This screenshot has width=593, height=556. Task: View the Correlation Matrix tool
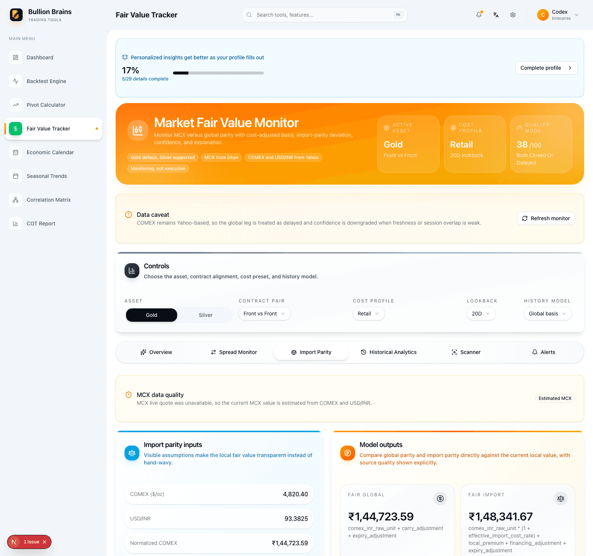pyautogui.click(x=49, y=200)
